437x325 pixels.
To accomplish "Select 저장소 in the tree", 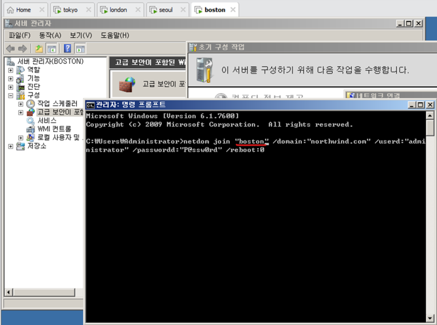I will [37, 146].
